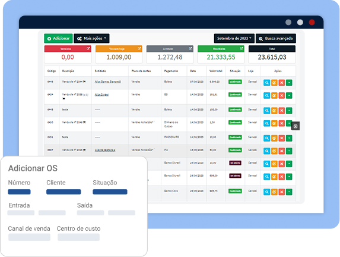Open external link icon on Vencem hoje card

(x=139, y=49)
